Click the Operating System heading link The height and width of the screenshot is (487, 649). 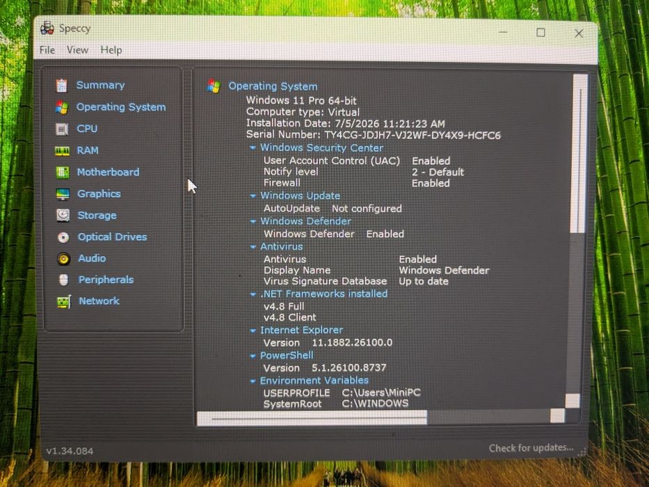(x=273, y=86)
